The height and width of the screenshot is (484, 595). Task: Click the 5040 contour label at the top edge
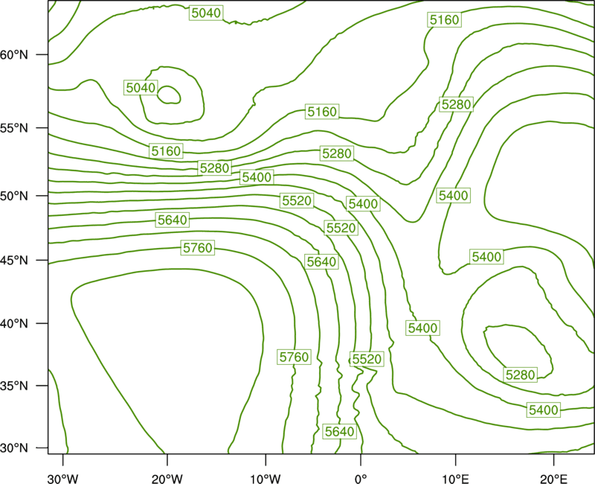coord(206,13)
